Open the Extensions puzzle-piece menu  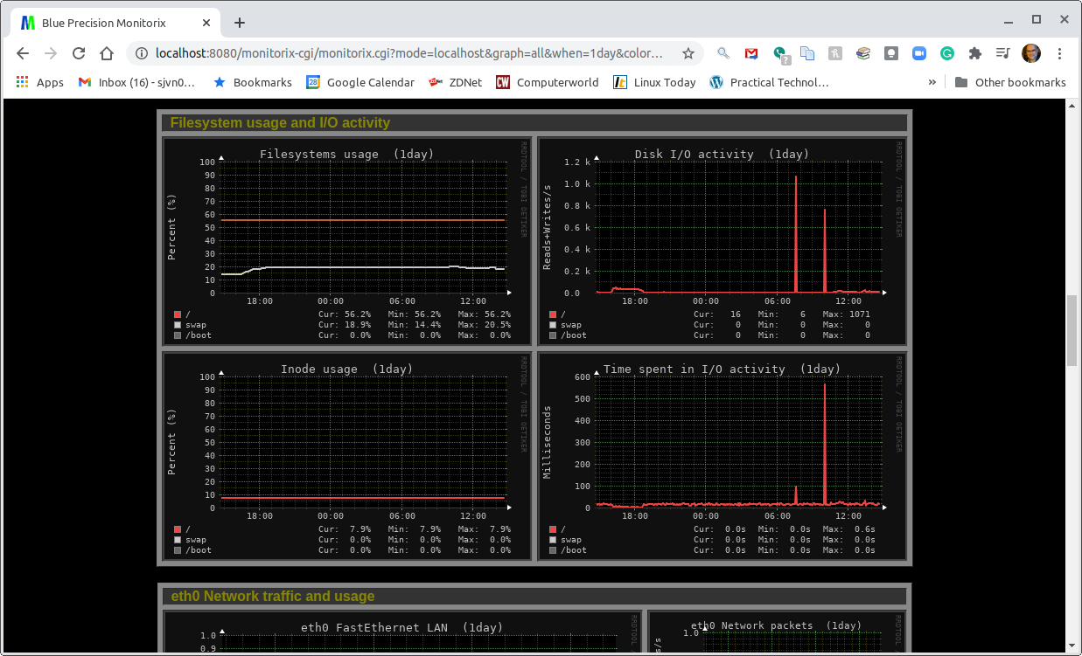click(975, 53)
